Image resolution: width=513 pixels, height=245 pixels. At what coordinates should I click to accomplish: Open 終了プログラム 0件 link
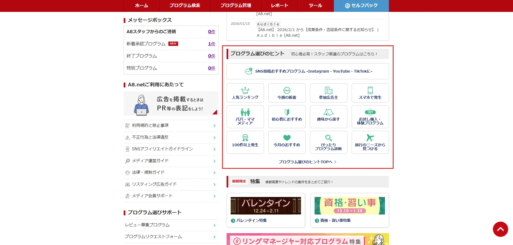click(x=212, y=56)
